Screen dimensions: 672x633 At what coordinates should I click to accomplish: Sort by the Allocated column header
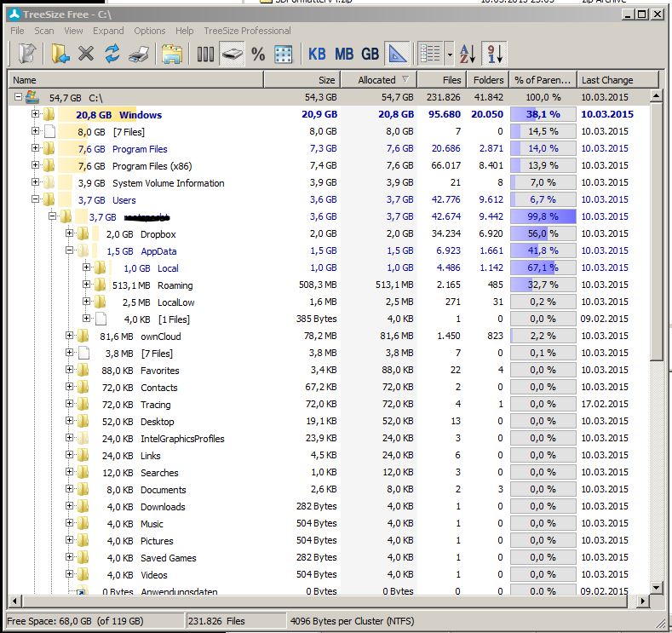point(379,80)
